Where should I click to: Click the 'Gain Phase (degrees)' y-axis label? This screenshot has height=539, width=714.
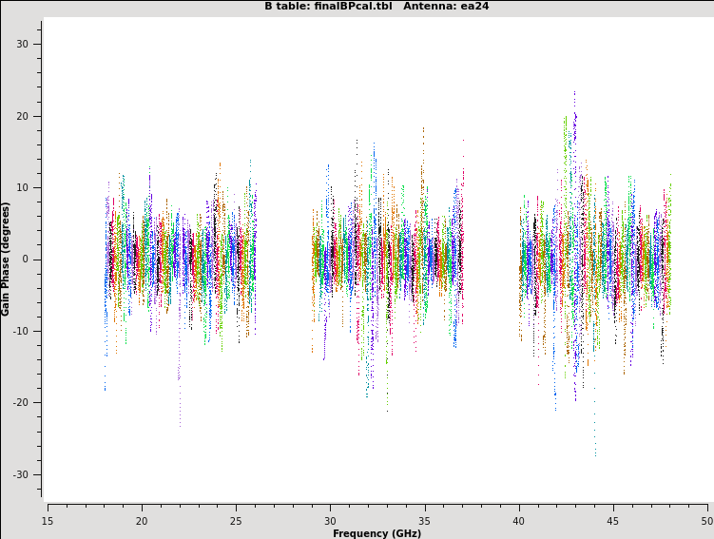tap(6, 259)
